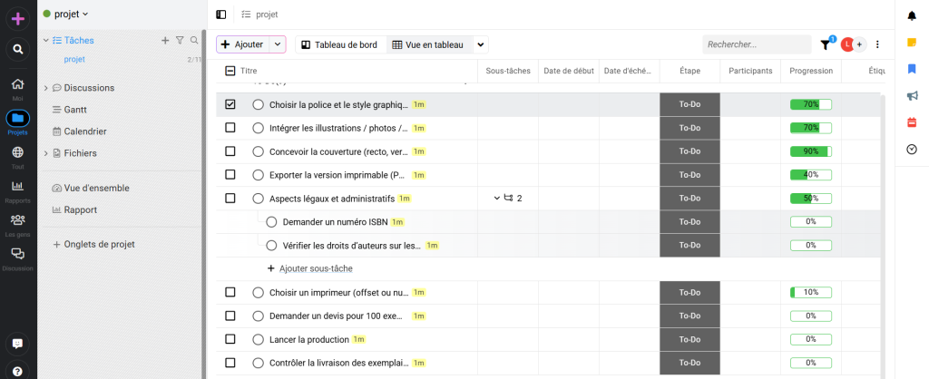Open notifications bell icon

[x=912, y=16]
